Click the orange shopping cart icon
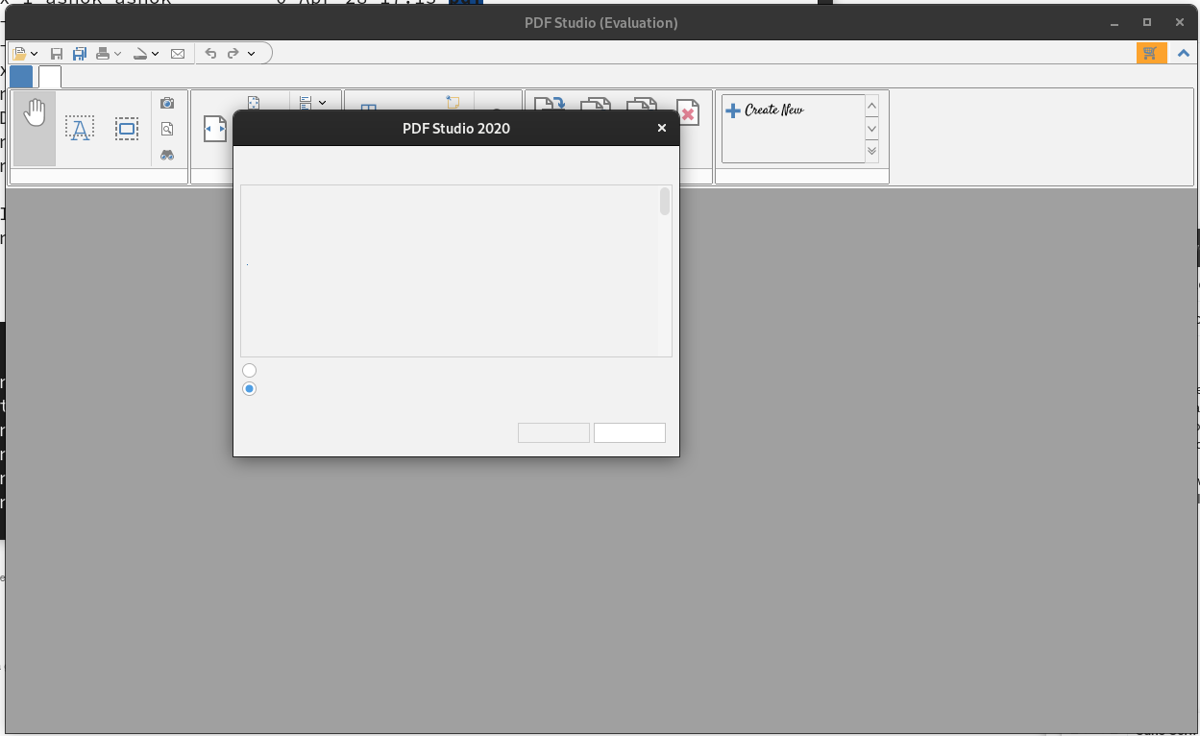 coord(1152,54)
